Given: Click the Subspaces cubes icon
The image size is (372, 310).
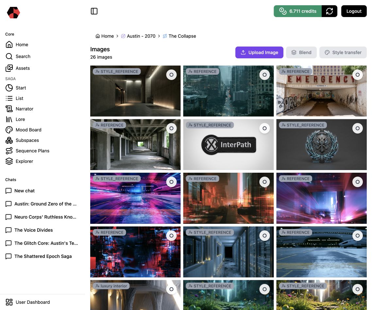Looking at the screenshot, I should [9, 140].
